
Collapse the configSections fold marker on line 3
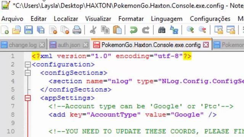point(28,73)
